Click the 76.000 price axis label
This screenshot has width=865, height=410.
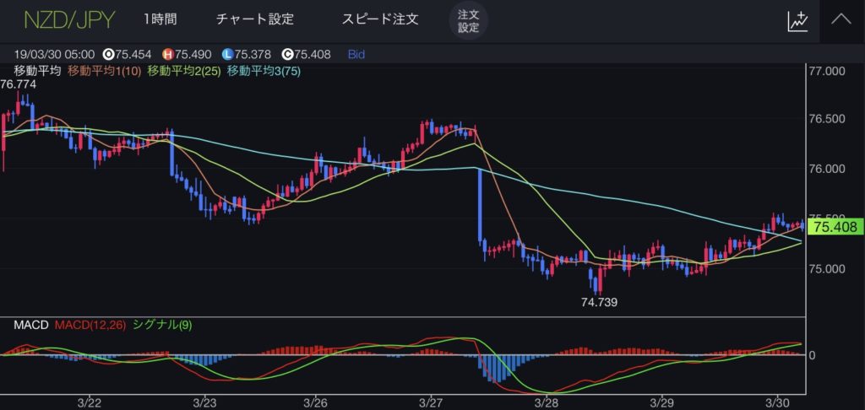(x=826, y=169)
